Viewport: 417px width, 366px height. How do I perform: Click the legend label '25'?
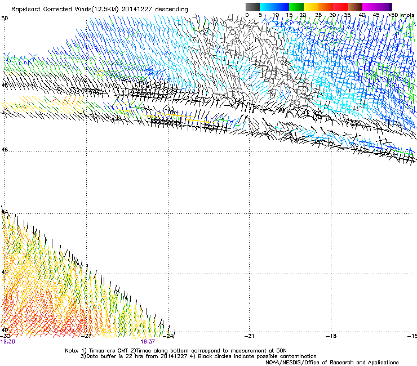point(318,15)
